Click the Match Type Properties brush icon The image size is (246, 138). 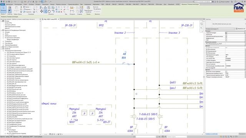coord(21,12)
